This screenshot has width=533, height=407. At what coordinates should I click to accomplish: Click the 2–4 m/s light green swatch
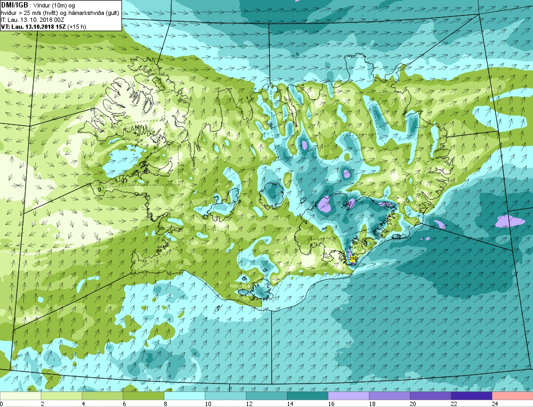(x=61, y=396)
